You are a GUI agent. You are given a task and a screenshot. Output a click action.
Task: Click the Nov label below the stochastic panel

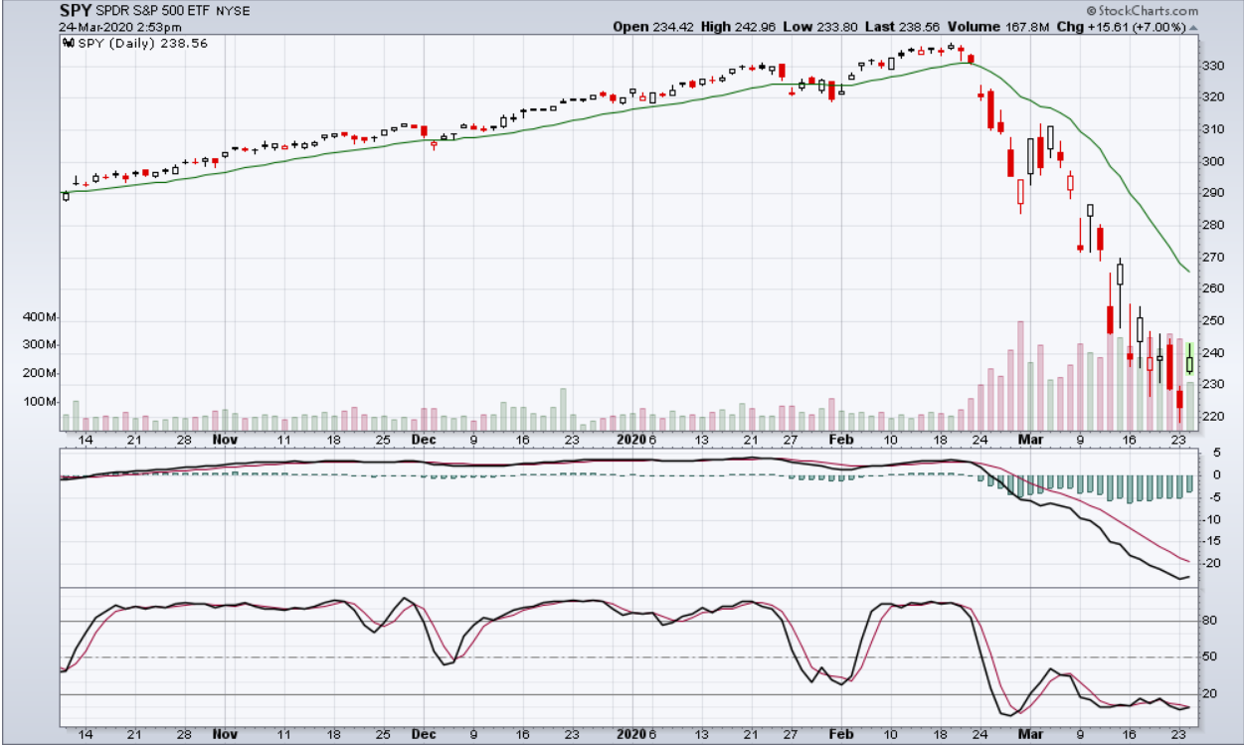click(227, 735)
